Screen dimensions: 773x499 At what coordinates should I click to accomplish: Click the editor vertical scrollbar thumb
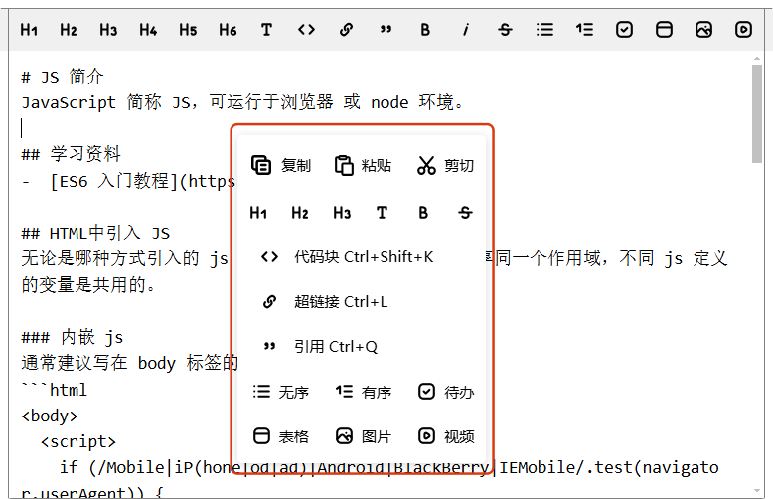tap(757, 113)
